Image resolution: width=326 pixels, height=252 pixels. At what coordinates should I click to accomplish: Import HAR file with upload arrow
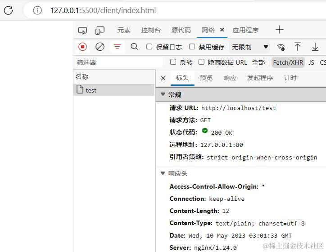tap(298, 47)
